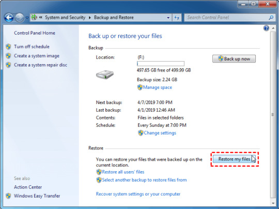This screenshot has height=209, width=279.
Task: Open Change settings link
Action: (160, 133)
